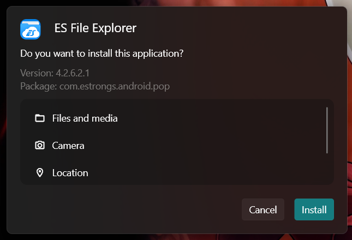Select the Camera permission label

pos(68,146)
